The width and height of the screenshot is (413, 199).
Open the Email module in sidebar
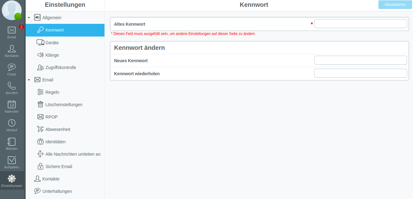coord(12,32)
